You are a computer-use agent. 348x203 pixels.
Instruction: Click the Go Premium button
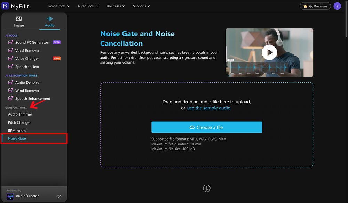[x=315, y=6]
